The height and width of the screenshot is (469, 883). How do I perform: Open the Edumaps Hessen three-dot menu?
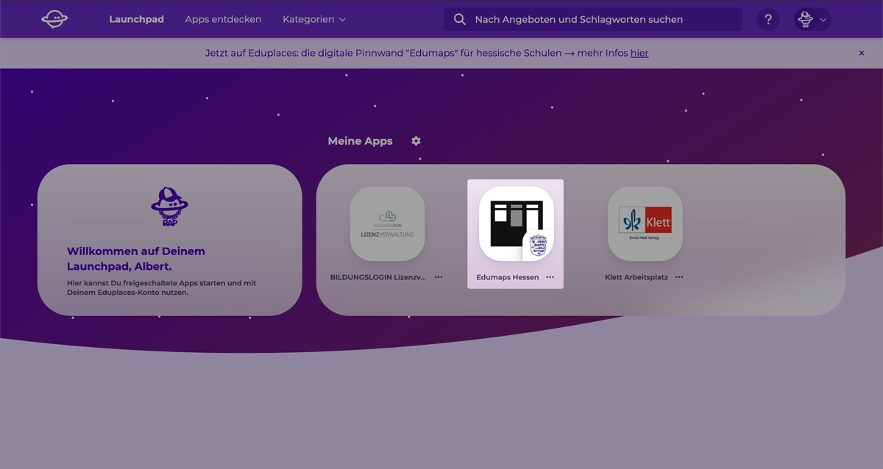[550, 277]
